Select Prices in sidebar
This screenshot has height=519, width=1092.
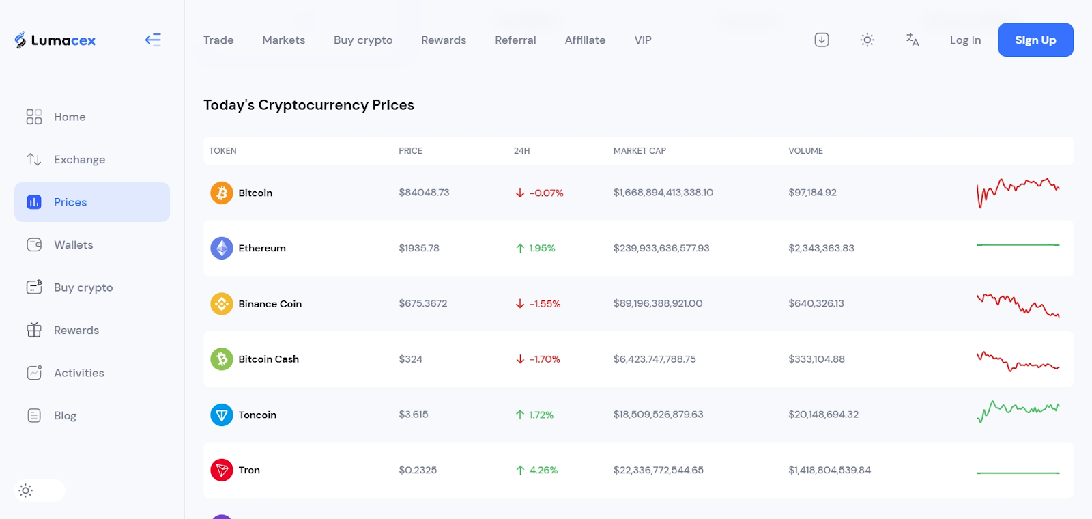click(x=92, y=202)
